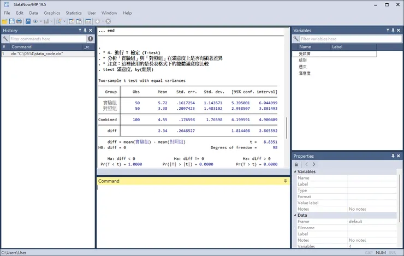Open the Data menu
This screenshot has width=404, height=256.
pos(33,13)
